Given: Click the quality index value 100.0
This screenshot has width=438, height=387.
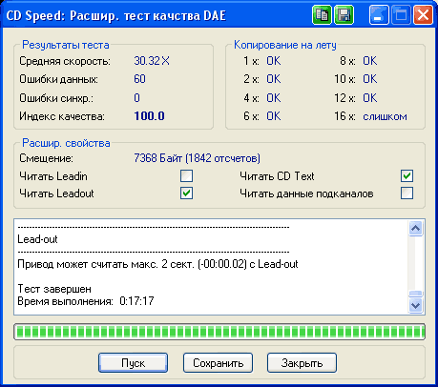Looking at the screenshot, I should 149,116.
